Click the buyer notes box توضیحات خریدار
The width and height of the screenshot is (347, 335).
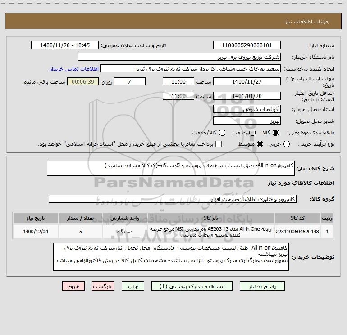click(171, 257)
